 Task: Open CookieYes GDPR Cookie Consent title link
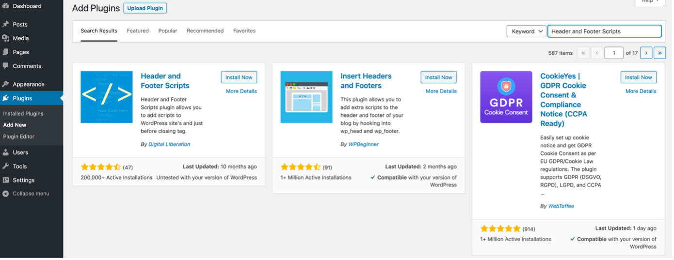point(564,100)
